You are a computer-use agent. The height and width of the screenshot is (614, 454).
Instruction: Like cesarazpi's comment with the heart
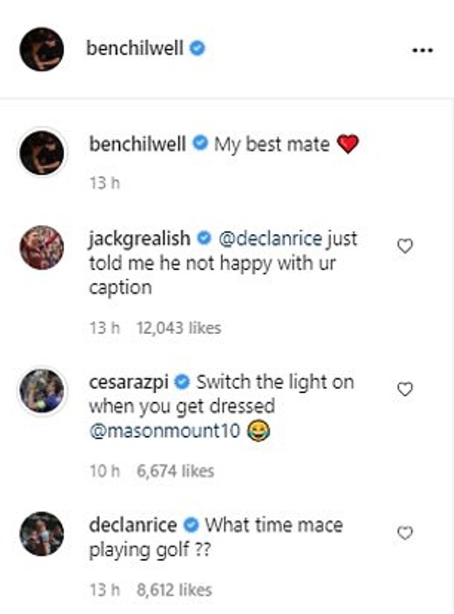coord(405,390)
